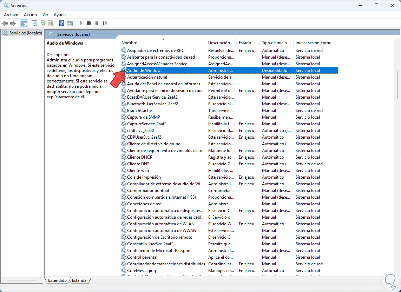401x292 pixels.
Task: Click gear icon beside CoreMessaging
Action: 124,270
